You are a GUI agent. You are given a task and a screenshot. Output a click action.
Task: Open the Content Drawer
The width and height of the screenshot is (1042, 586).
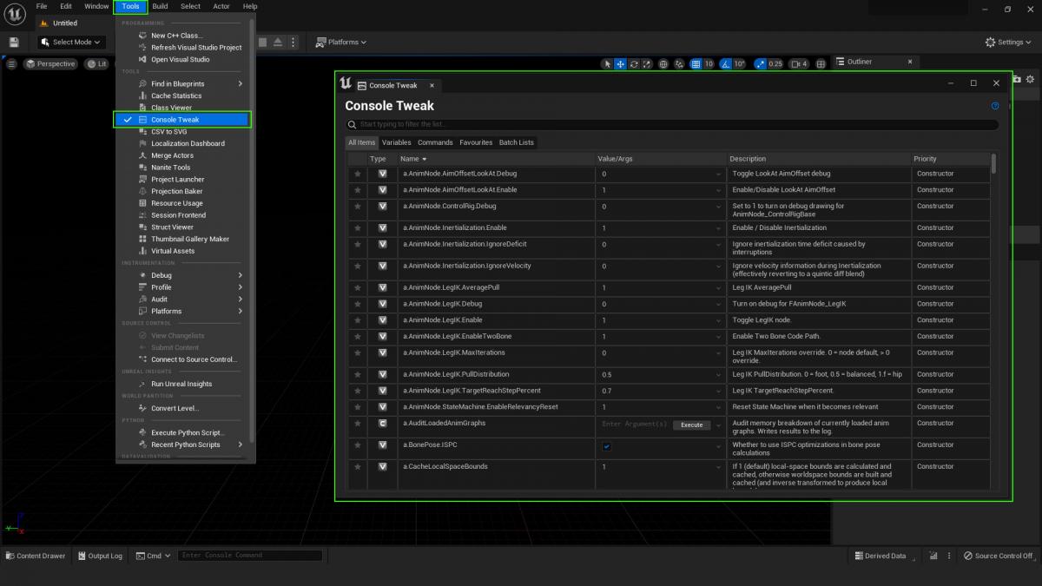[35, 556]
